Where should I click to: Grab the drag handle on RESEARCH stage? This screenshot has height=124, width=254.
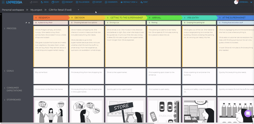(x=36, y=18)
